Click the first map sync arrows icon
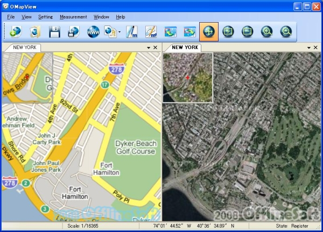The height and width of the screenshot is (232, 323). pos(170,32)
